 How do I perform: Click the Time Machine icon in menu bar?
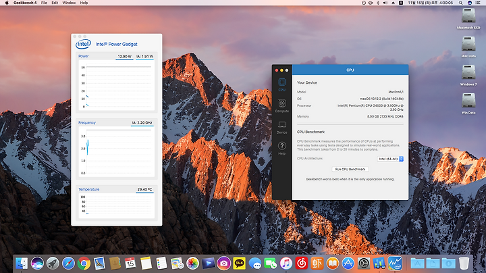[x=364, y=3]
